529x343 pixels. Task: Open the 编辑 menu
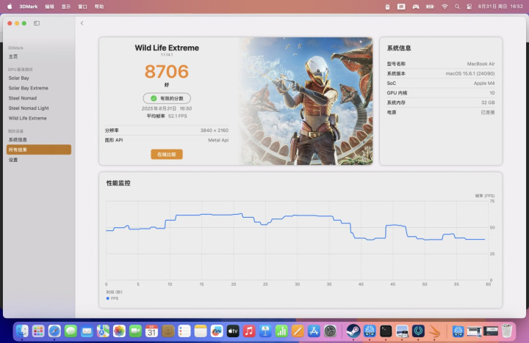[x=50, y=7]
